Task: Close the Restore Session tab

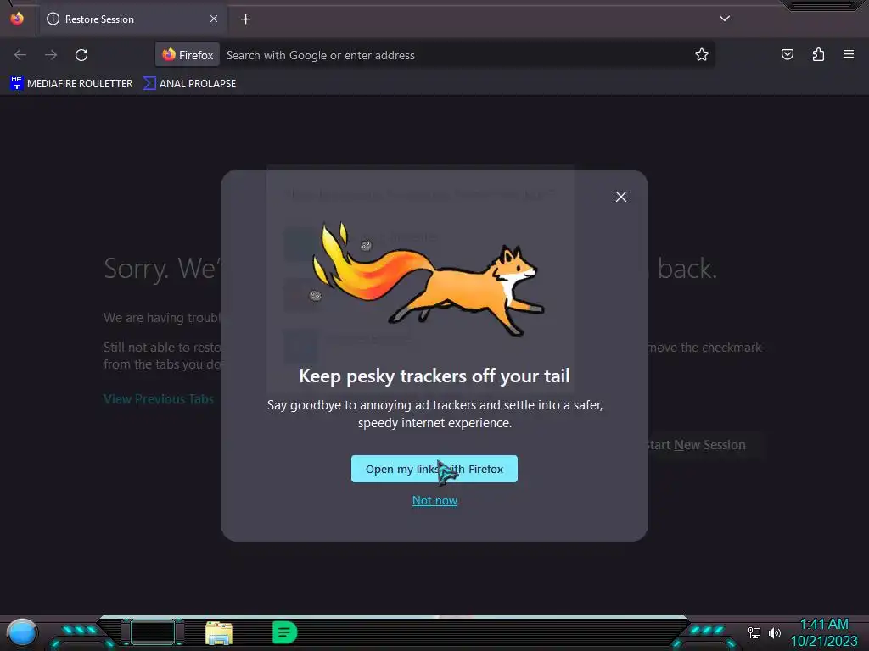Action: [214, 19]
